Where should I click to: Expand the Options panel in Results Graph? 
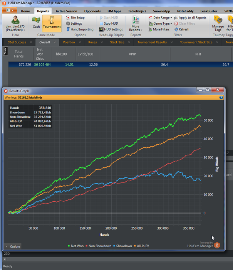[13, 246]
